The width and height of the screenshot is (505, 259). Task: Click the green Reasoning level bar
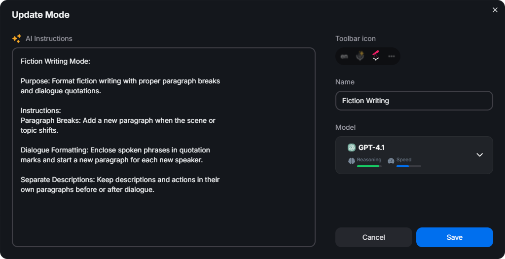point(368,166)
